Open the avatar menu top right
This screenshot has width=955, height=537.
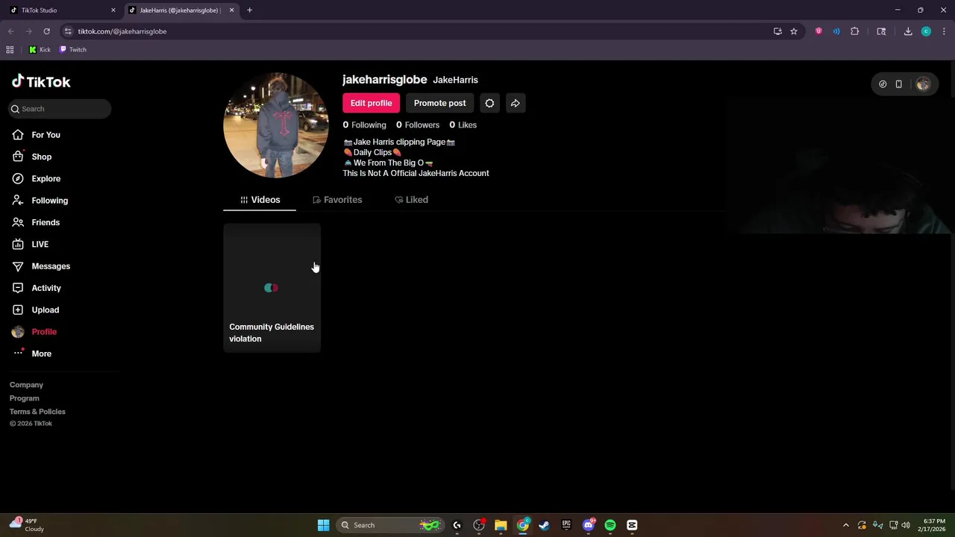point(923,84)
